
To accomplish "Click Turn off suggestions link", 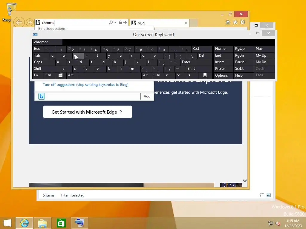I will click(x=85, y=85).
